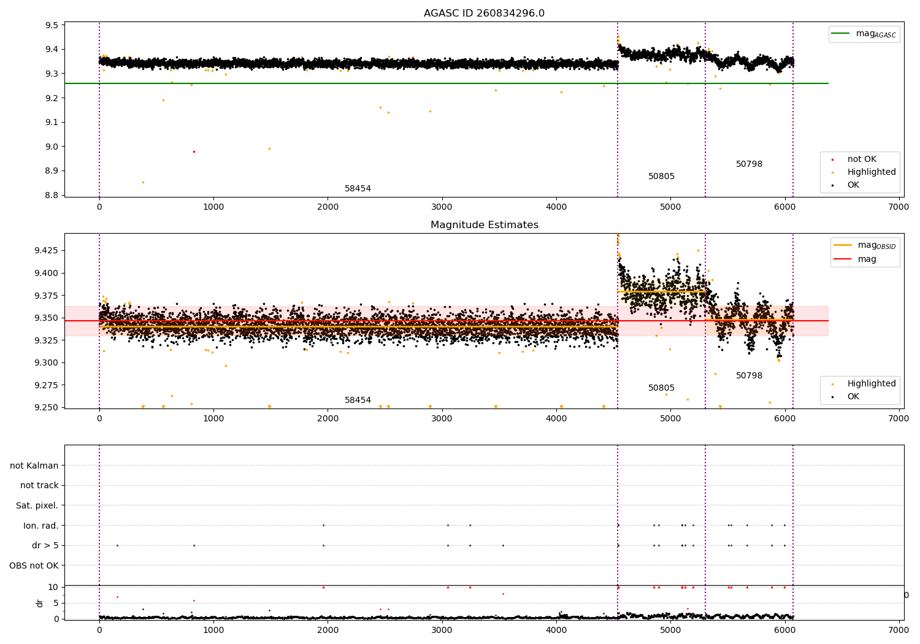
Task: Click the "not track" row label
Action: [x=39, y=486]
